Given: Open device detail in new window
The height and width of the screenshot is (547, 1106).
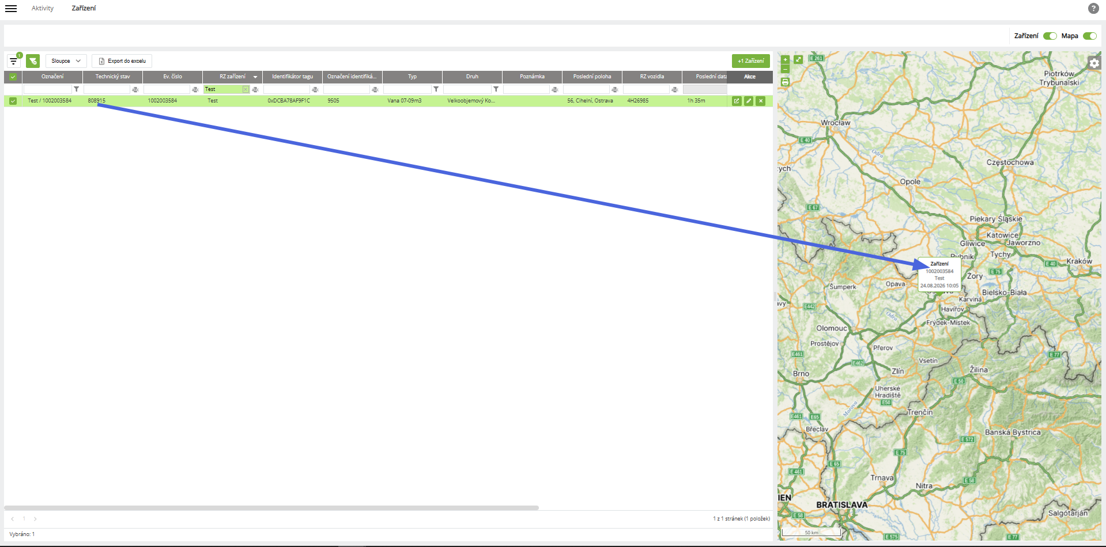Looking at the screenshot, I should [737, 101].
